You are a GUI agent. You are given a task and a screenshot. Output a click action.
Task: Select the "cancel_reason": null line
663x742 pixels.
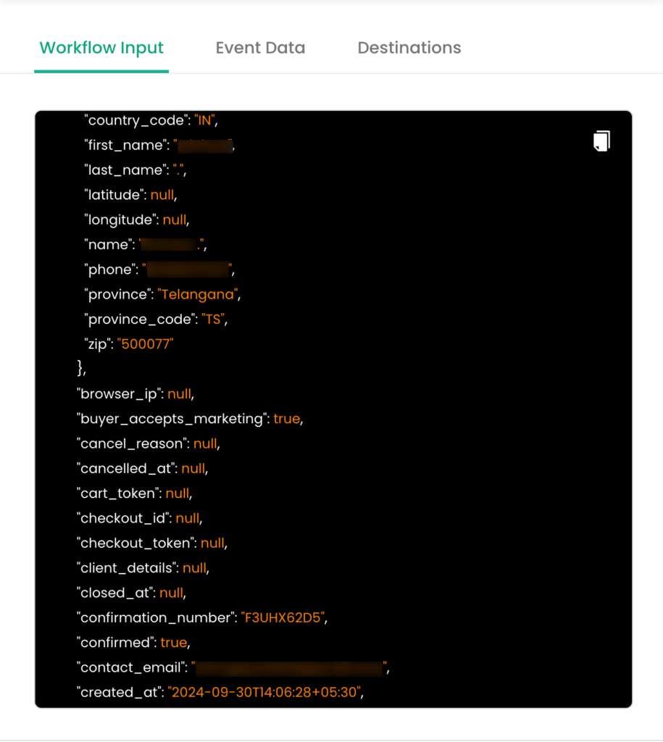point(148,443)
